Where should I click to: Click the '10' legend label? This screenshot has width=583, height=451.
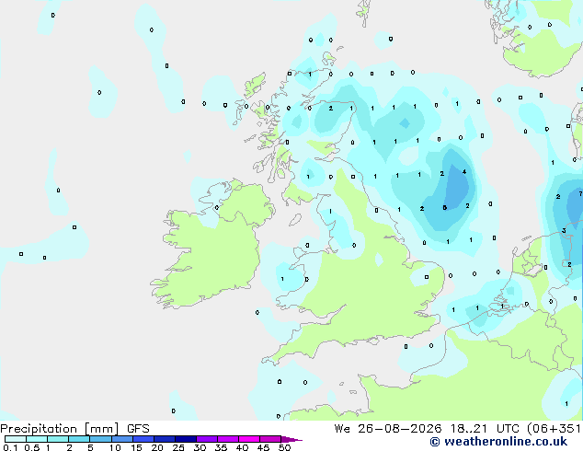[115, 447]
